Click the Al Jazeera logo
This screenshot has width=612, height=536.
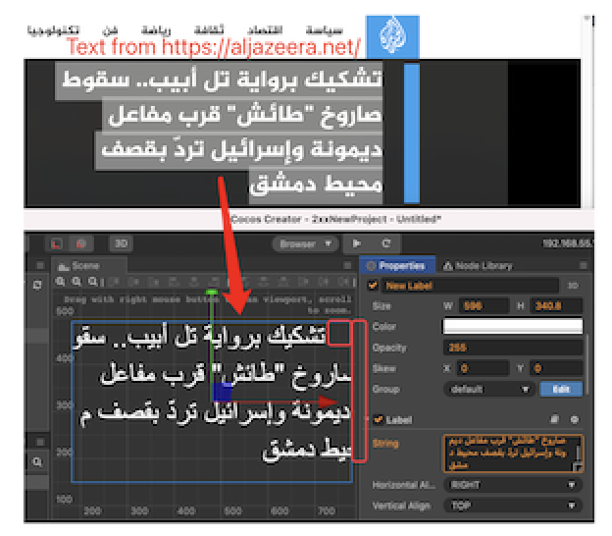click(392, 36)
